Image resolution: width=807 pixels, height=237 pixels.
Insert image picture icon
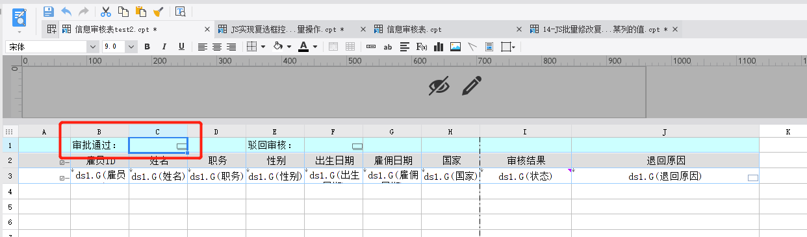click(x=455, y=47)
